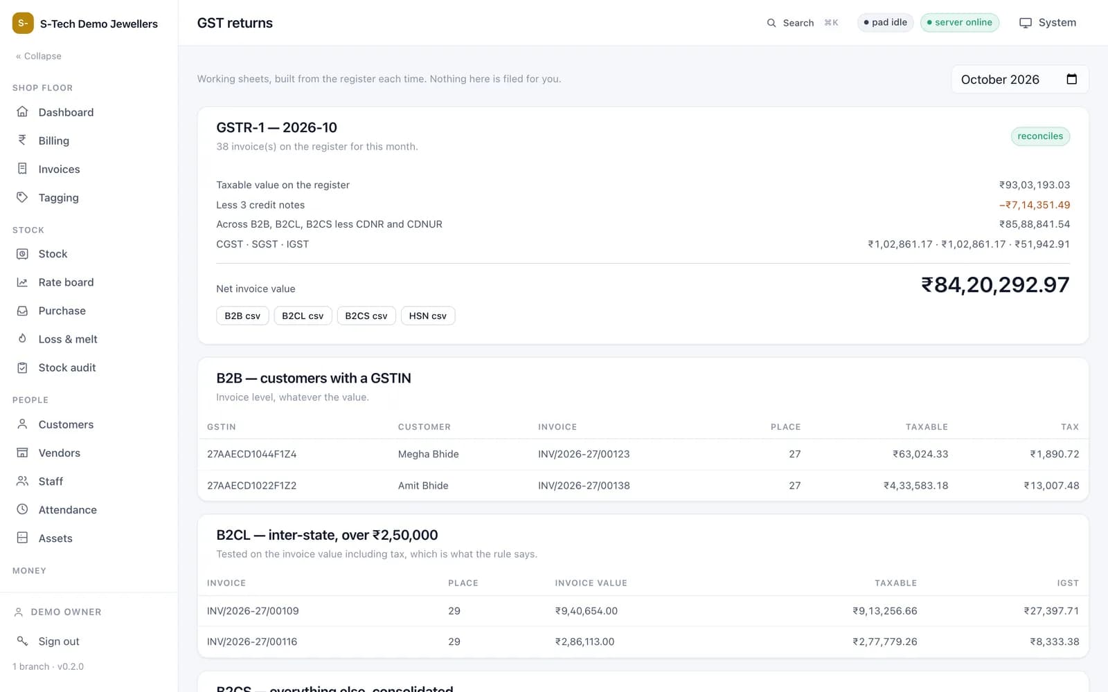Click the Stock audit clipboard icon
This screenshot has height=692, width=1108.
pos(22,367)
